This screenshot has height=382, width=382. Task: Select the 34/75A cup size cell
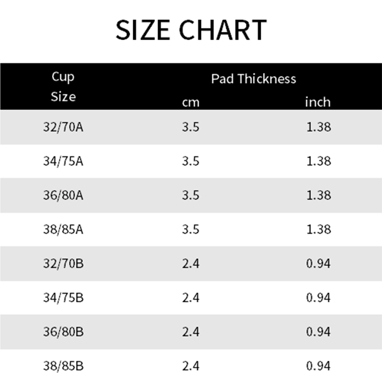coord(64,161)
